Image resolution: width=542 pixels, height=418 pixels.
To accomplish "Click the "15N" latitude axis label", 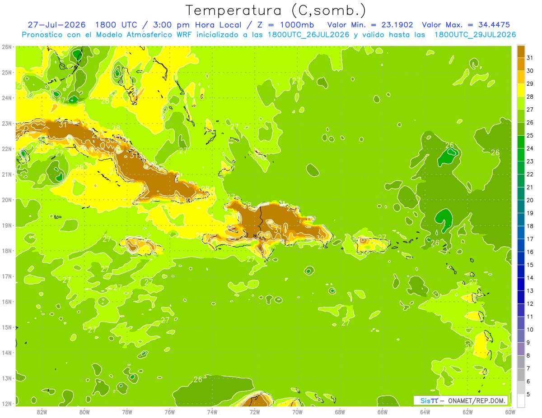I will point(7,327).
